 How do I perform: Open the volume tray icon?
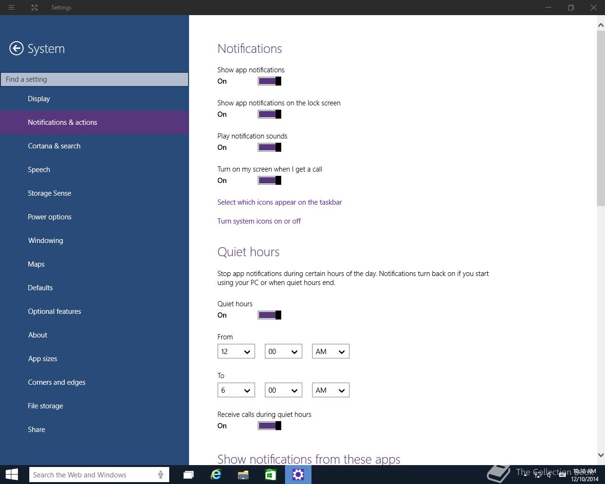coord(549,475)
